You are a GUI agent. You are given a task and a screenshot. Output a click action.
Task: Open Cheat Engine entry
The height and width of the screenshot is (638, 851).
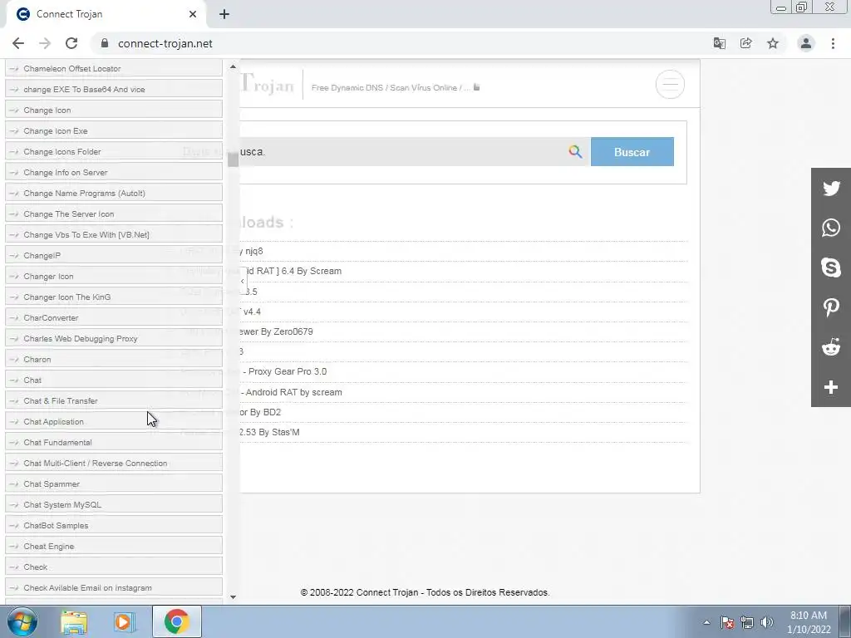pos(113,546)
